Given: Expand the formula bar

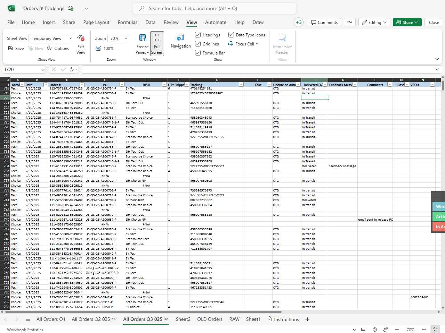Looking at the screenshot, I should [437, 69].
